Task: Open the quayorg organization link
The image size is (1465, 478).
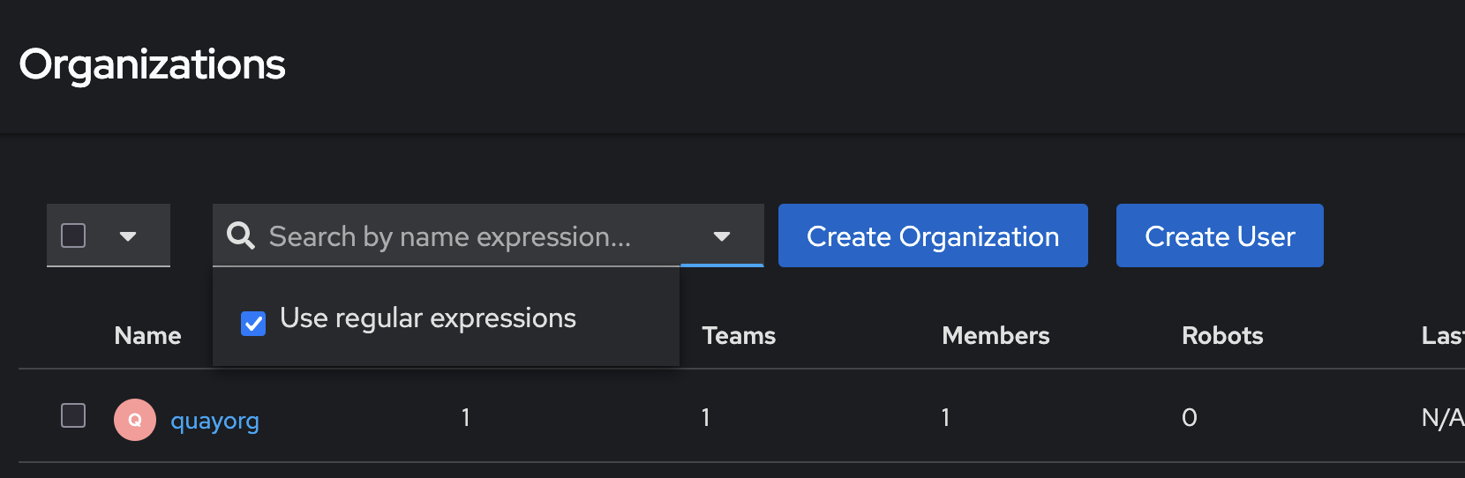Action: 214,421
